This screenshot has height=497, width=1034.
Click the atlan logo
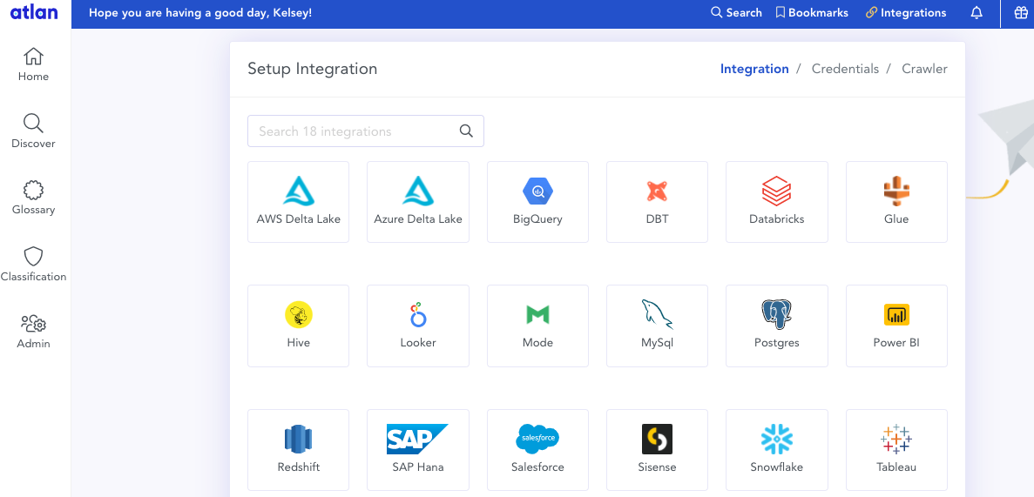[x=34, y=12]
